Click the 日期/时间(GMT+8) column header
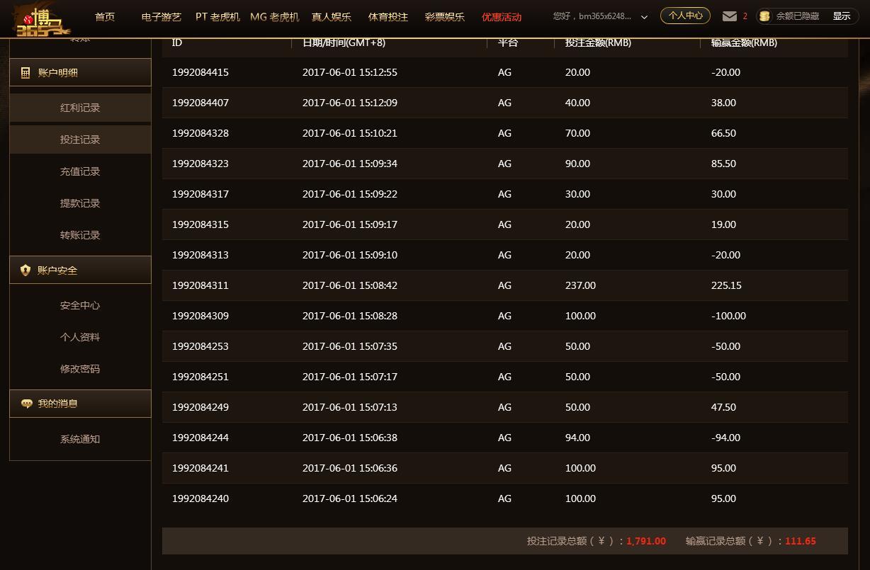The height and width of the screenshot is (570, 870). point(344,42)
